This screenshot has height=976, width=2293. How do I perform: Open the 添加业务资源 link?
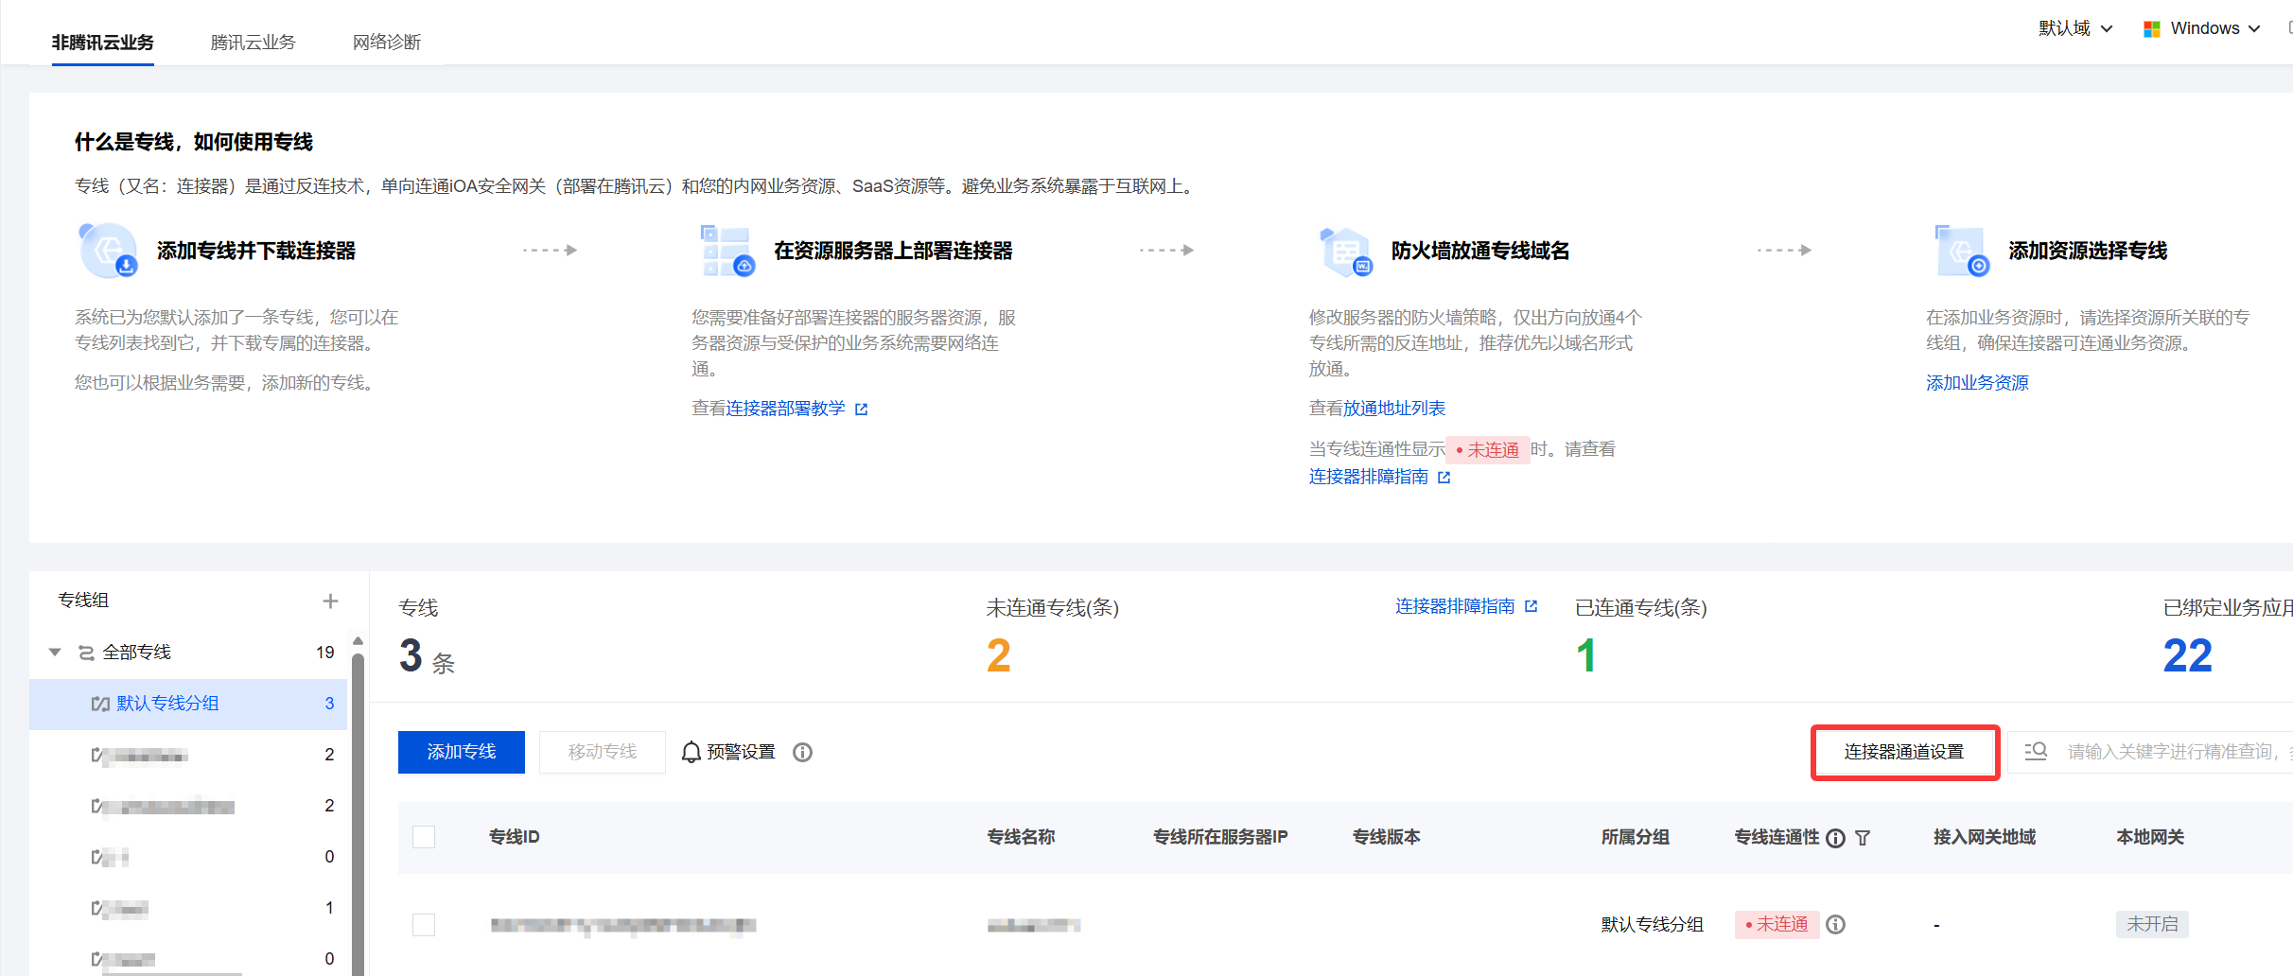[1977, 383]
